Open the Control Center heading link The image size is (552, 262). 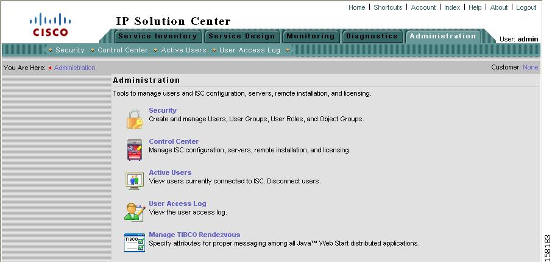tap(174, 141)
